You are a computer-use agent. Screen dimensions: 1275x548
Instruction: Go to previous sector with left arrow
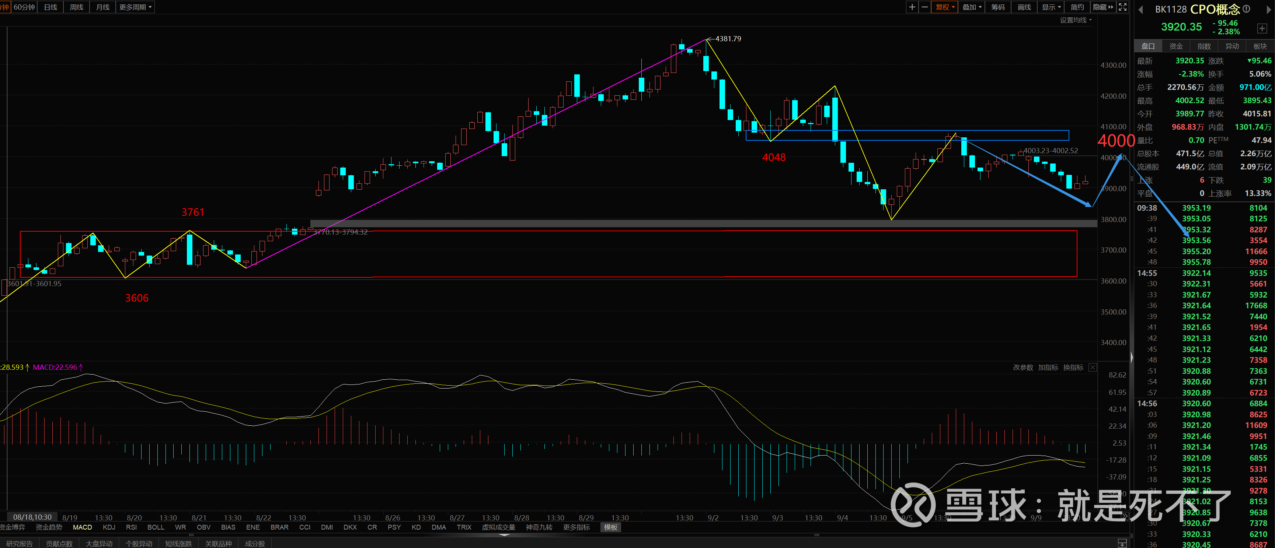[1140, 10]
